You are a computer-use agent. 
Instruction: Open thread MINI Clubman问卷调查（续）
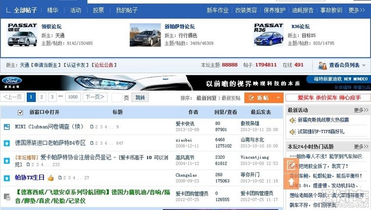click(49, 126)
